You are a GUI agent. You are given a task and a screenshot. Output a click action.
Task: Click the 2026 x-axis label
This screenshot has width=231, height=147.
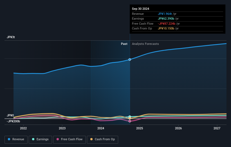coord(178,128)
